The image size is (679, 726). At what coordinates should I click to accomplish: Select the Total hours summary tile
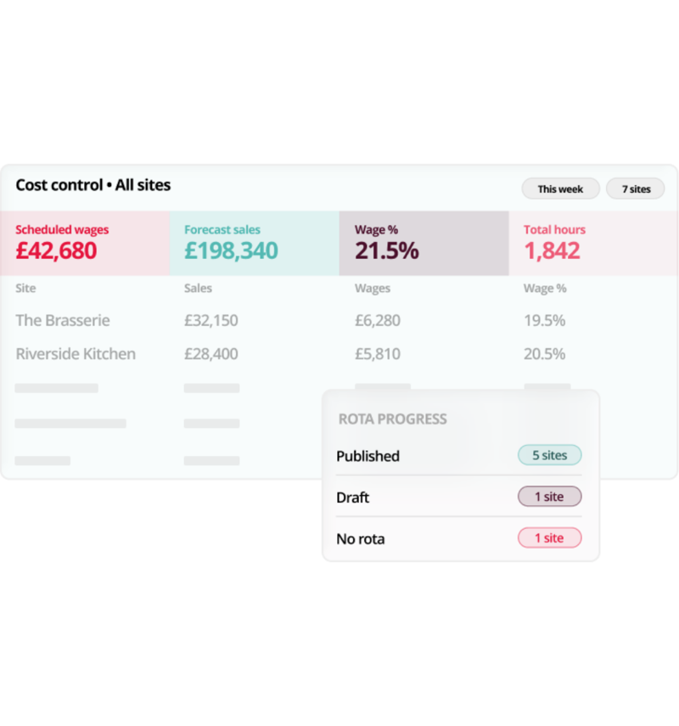tap(594, 244)
